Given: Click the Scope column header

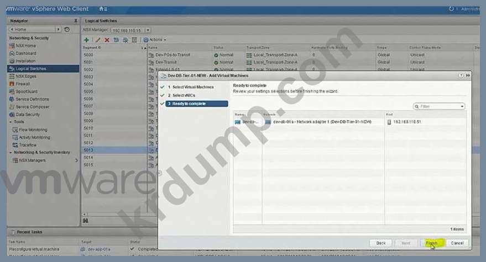Looking at the screenshot, I should [x=382, y=47].
